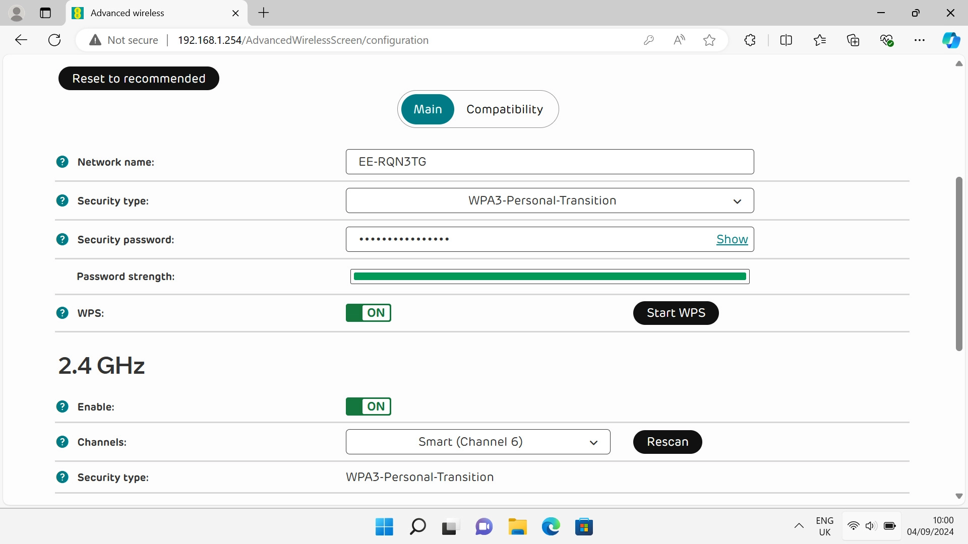
Task: Switch to the Compatibility tab
Action: tap(505, 109)
